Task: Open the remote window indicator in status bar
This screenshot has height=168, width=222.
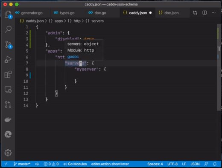Action: click(x=6, y=164)
